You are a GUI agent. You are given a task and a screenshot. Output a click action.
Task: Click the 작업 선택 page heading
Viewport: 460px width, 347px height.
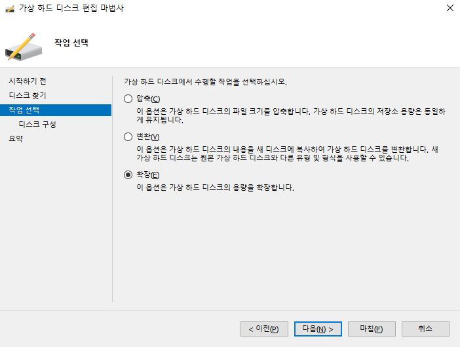71,43
